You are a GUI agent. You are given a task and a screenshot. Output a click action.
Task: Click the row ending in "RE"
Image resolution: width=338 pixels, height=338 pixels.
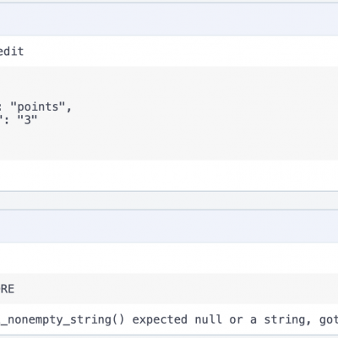click(169, 288)
